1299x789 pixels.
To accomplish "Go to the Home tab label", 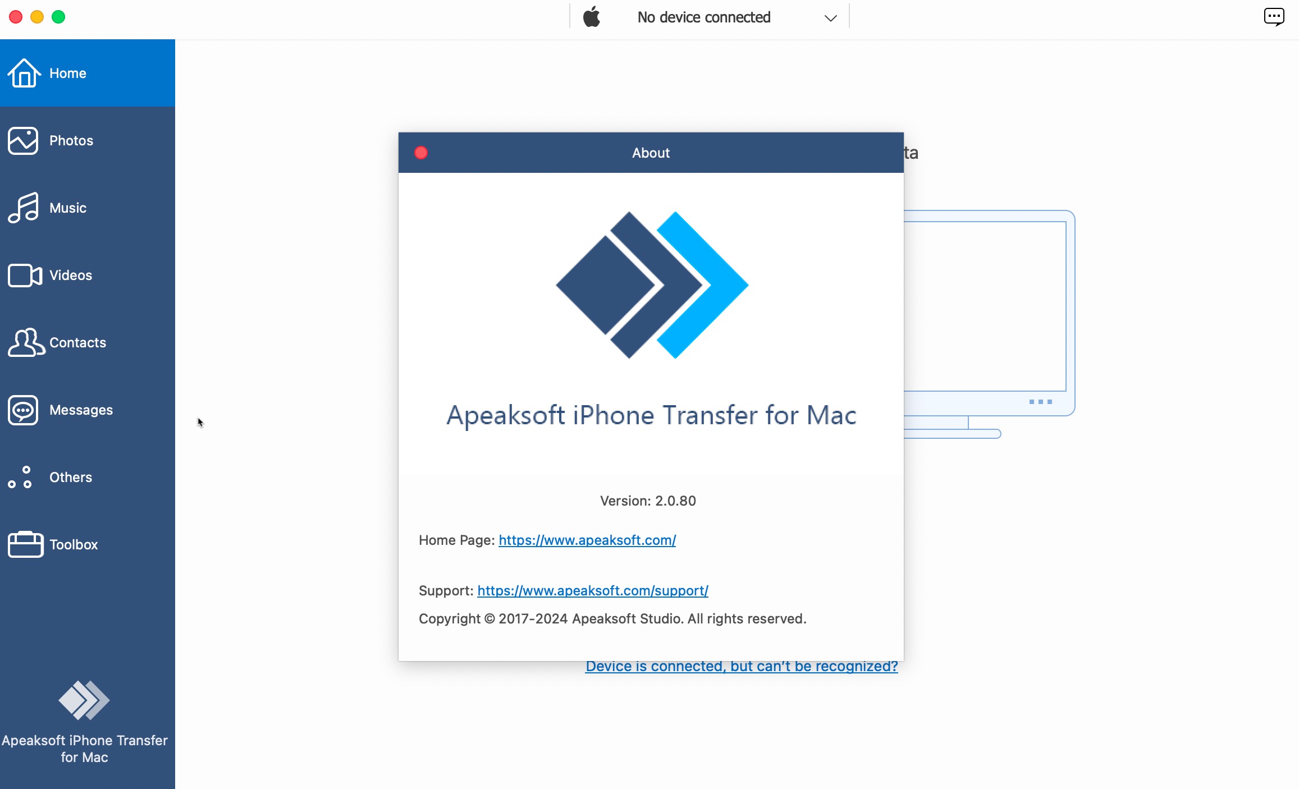I will point(68,73).
